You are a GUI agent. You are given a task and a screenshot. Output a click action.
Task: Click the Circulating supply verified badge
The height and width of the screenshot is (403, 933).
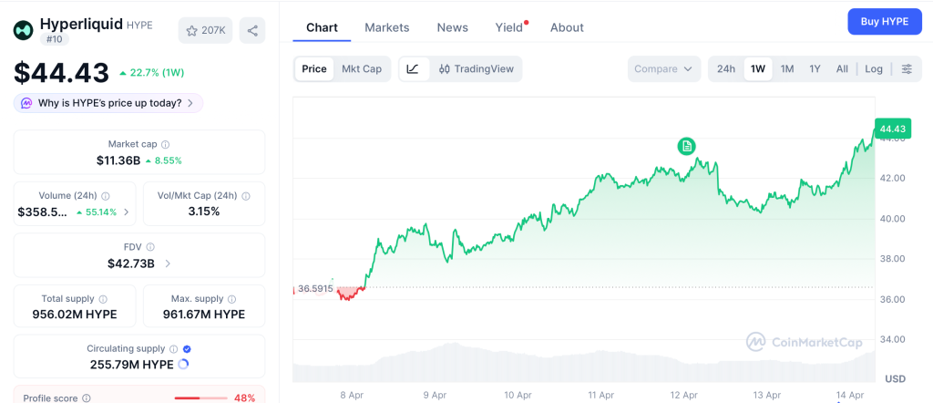(x=187, y=348)
